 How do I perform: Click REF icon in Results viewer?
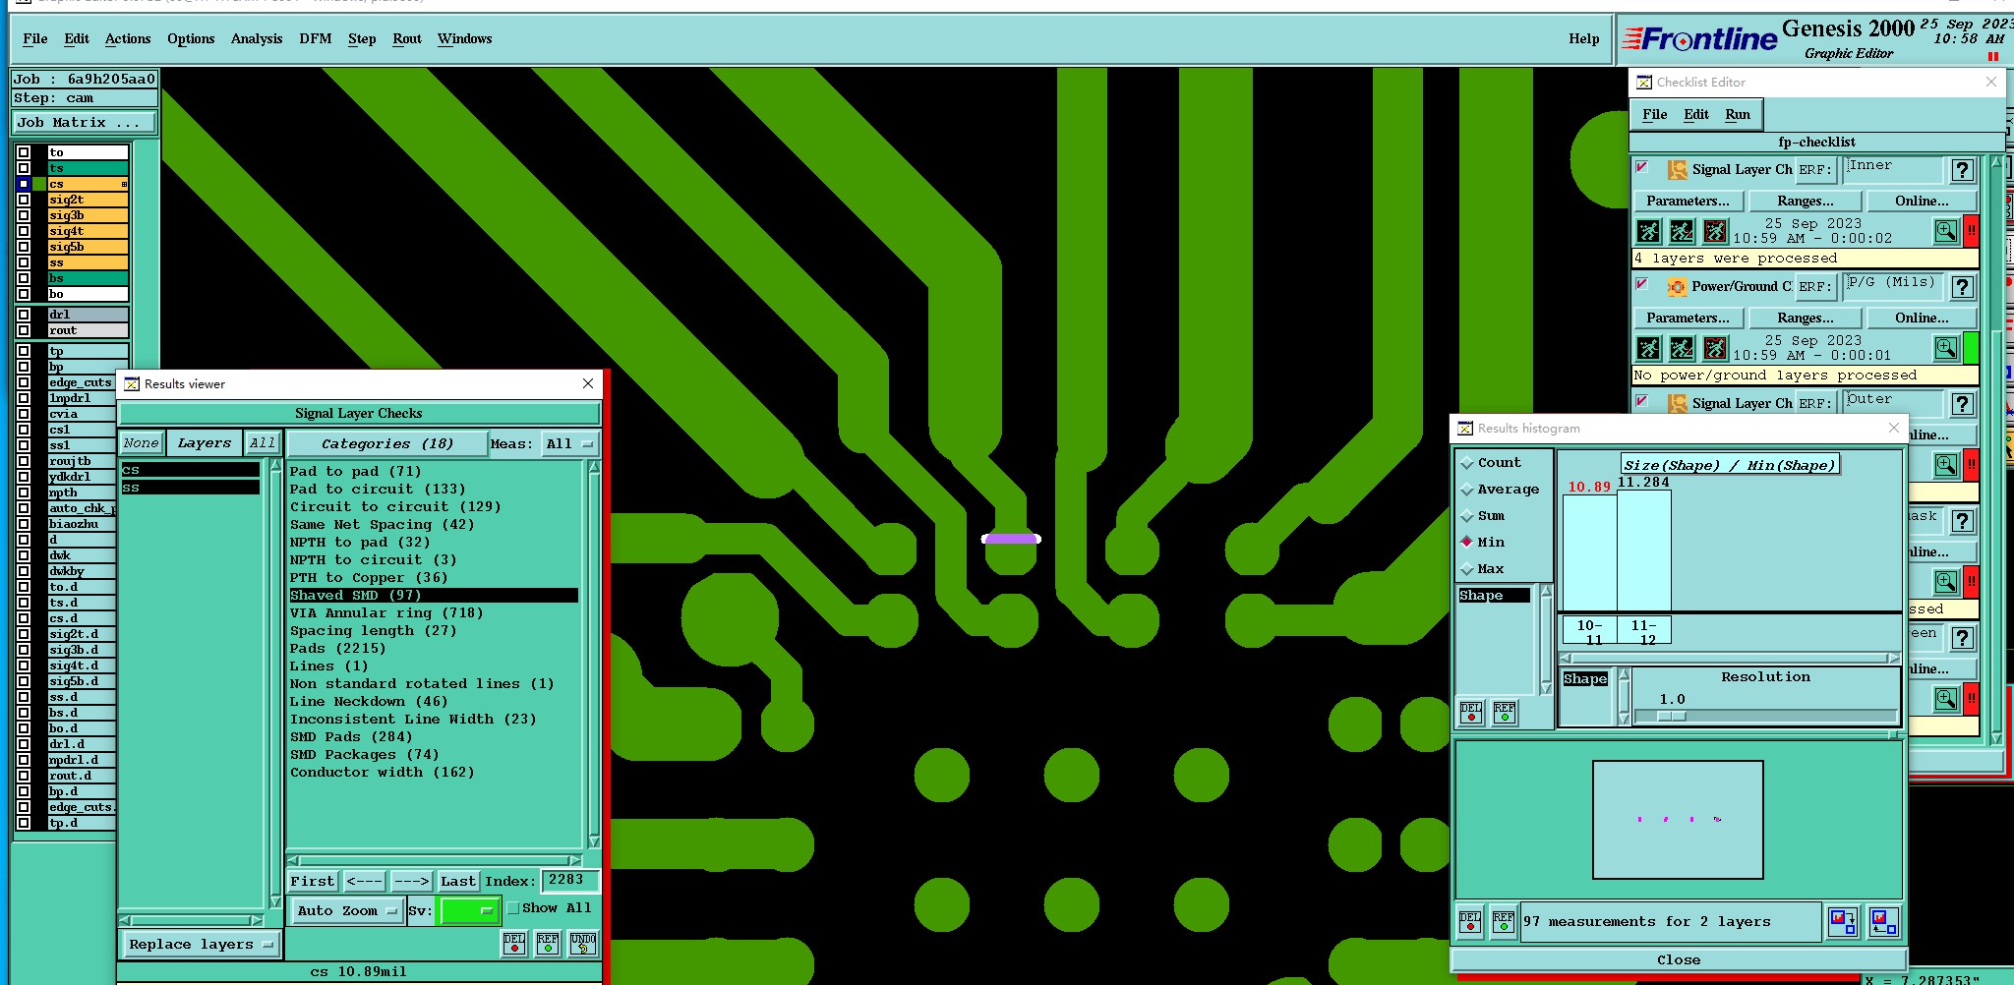(x=548, y=944)
